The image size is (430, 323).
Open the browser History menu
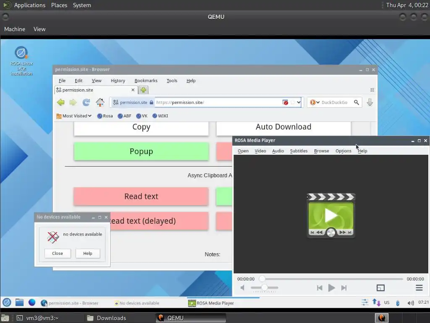118,80
